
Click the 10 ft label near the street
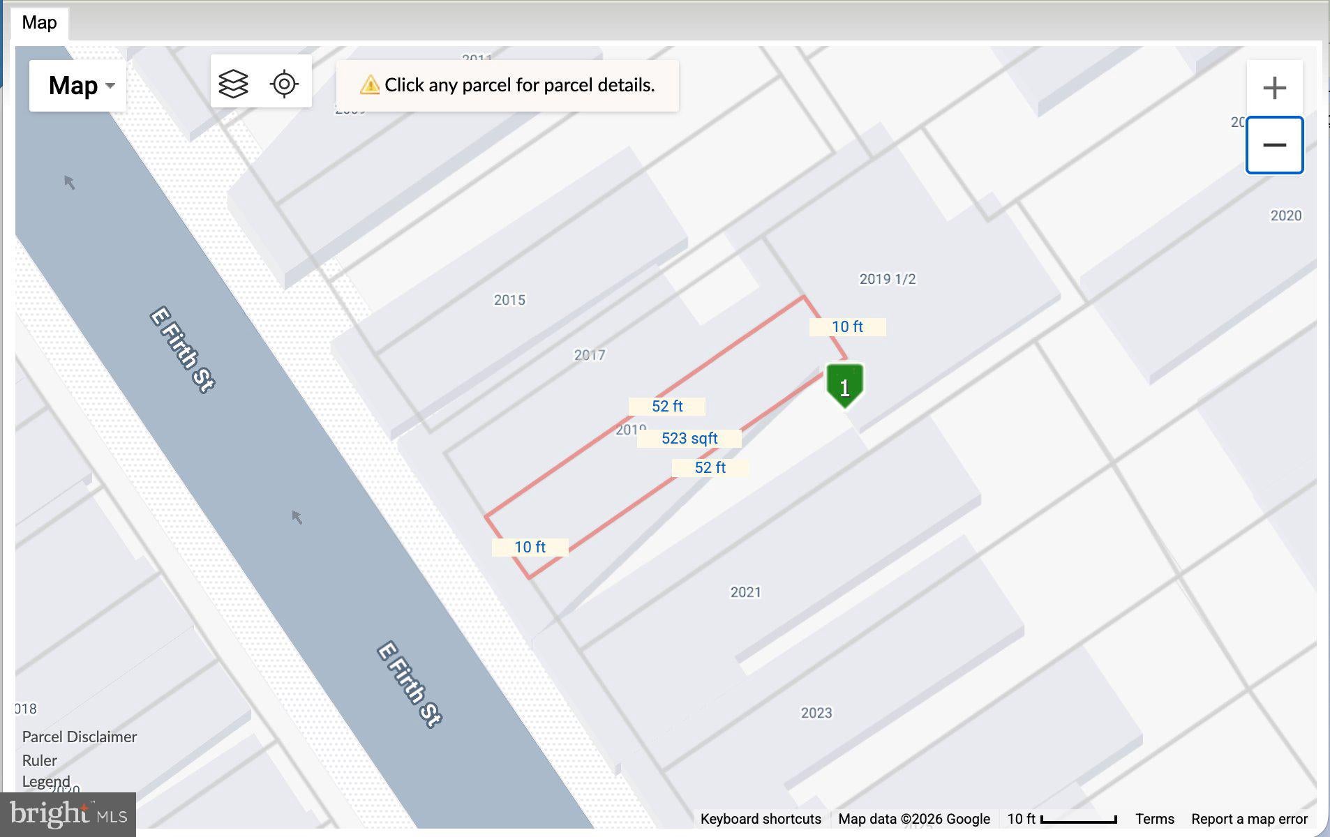(530, 547)
